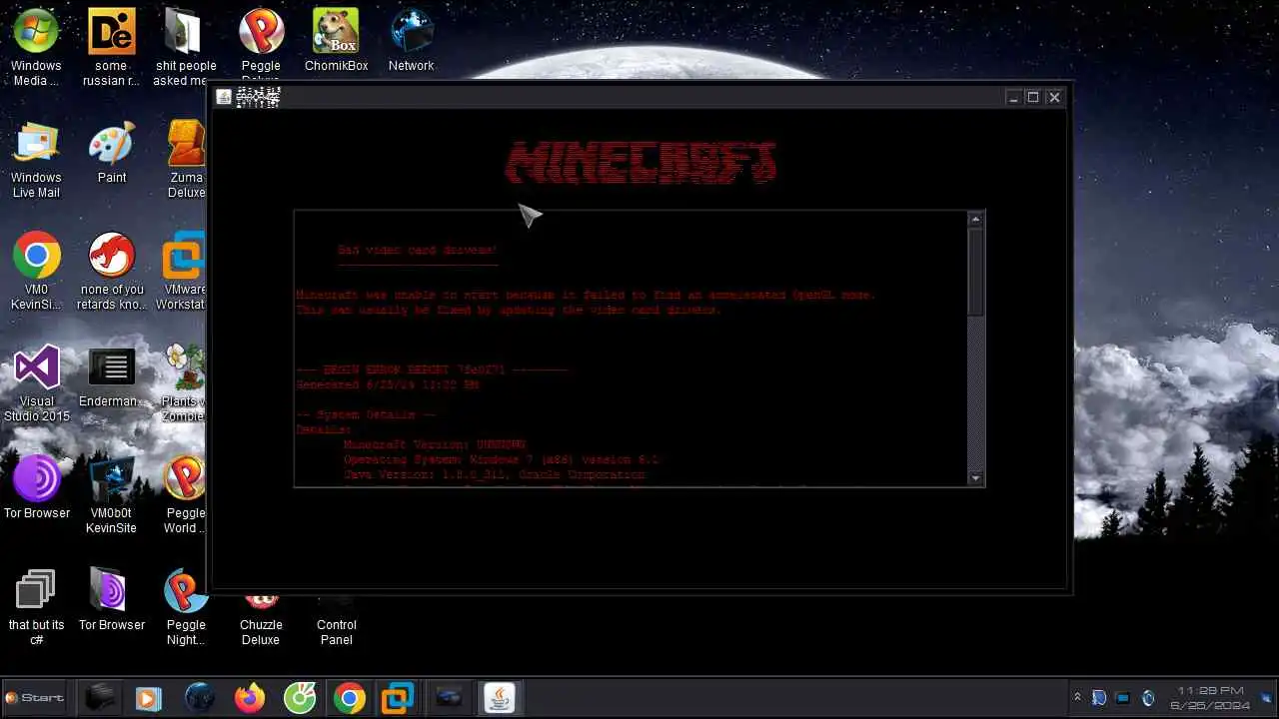Select the Chuzzle Deluxe desktop label
Viewport: 1279px width, 719px height.
261,632
